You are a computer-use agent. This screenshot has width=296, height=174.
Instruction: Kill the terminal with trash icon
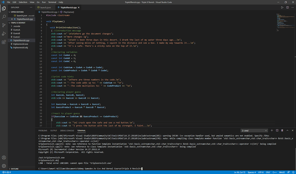[x=282, y=130]
